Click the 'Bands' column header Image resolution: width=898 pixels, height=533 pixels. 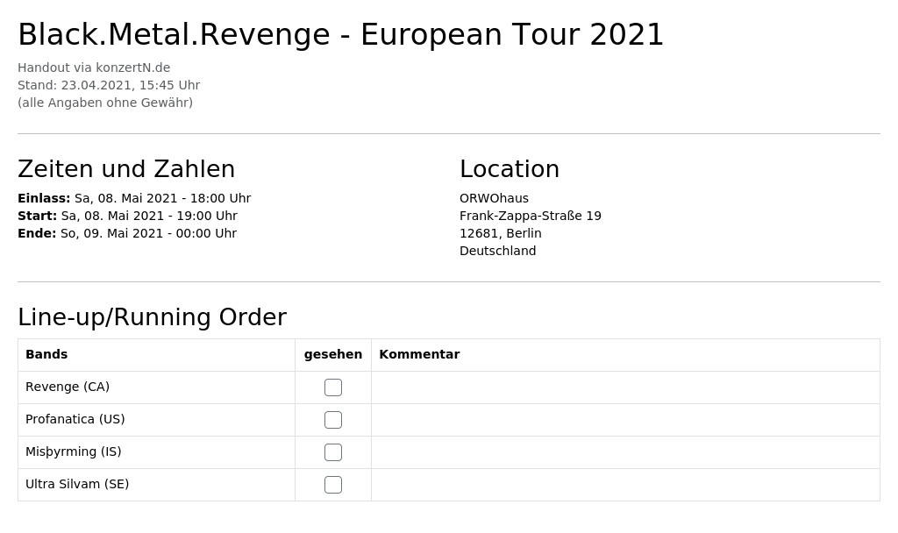pyautogui.click(x=46, y=354)
